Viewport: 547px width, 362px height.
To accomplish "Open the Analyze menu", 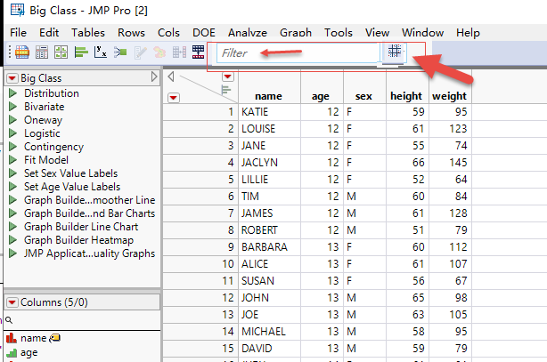I will click(248, 32).
